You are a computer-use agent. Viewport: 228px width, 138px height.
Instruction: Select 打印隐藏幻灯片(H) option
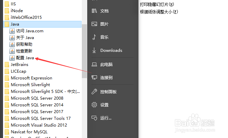157,4
